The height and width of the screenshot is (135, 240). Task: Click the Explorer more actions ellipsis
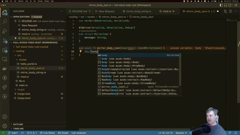61,11
